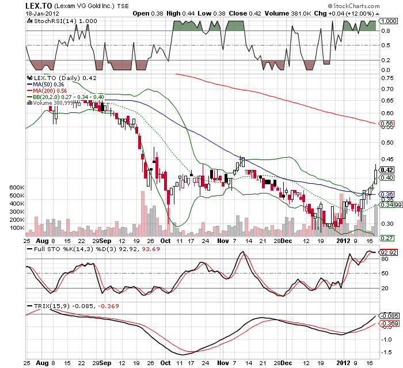The image size is (403, 368).
Task: Click the Volume 380,999 legend text
Action: coord(53,103)
